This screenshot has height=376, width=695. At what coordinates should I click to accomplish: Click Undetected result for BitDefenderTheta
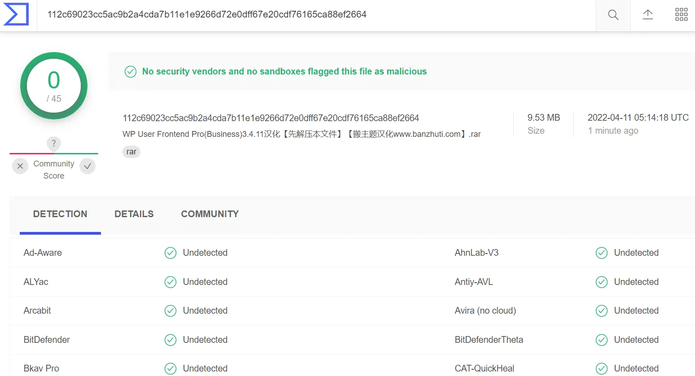tap(636, 340)
